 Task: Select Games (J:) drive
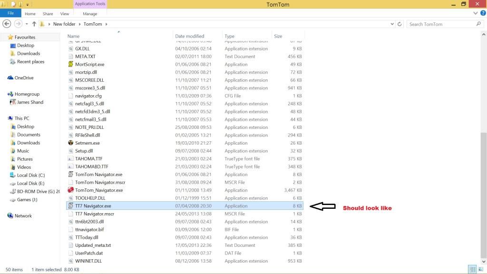(x=27, y=199)
